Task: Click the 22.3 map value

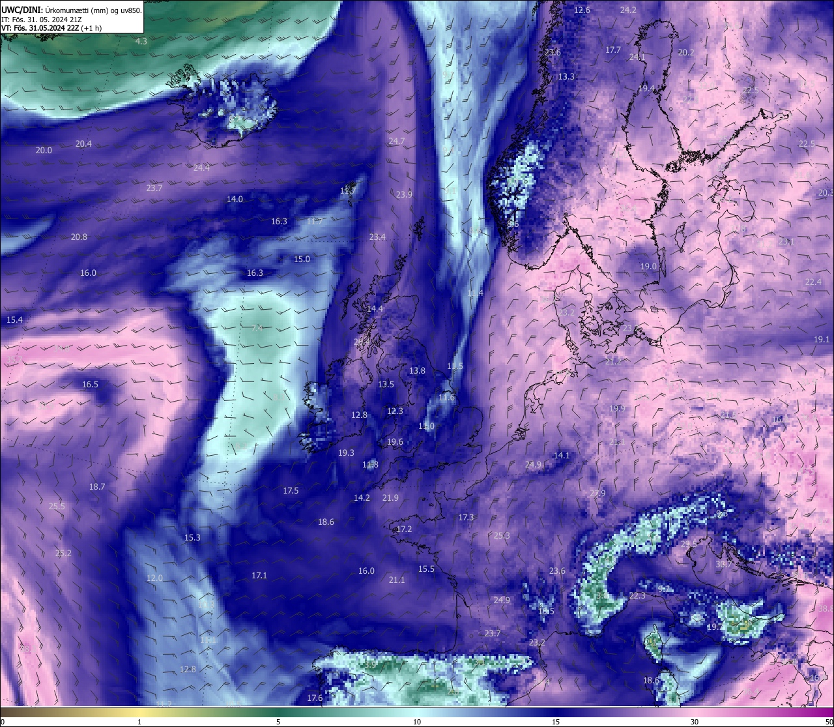Action: [637, 595]
